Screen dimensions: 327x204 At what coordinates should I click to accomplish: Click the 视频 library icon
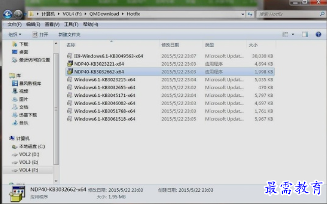[15, 91]
